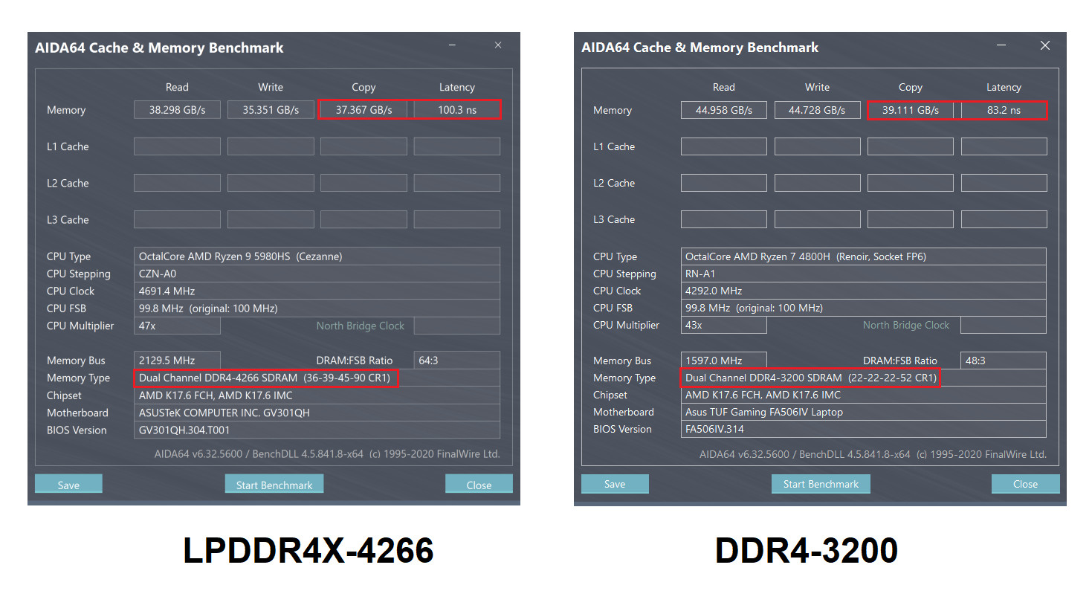Close the left AIDA64 window using the X icon
Screen dimensions: 1092x614
click(498, 45)
